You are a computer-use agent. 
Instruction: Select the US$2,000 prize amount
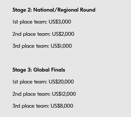[x=63, y=34]
